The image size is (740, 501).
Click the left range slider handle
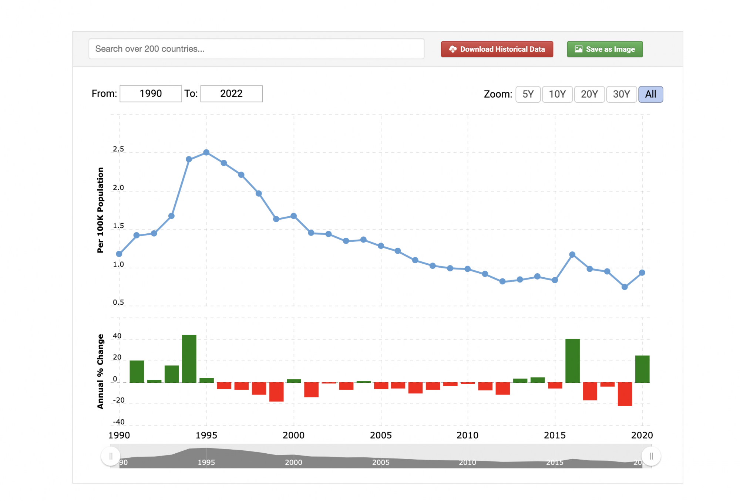pyautogui.click(x=111, y=456)
